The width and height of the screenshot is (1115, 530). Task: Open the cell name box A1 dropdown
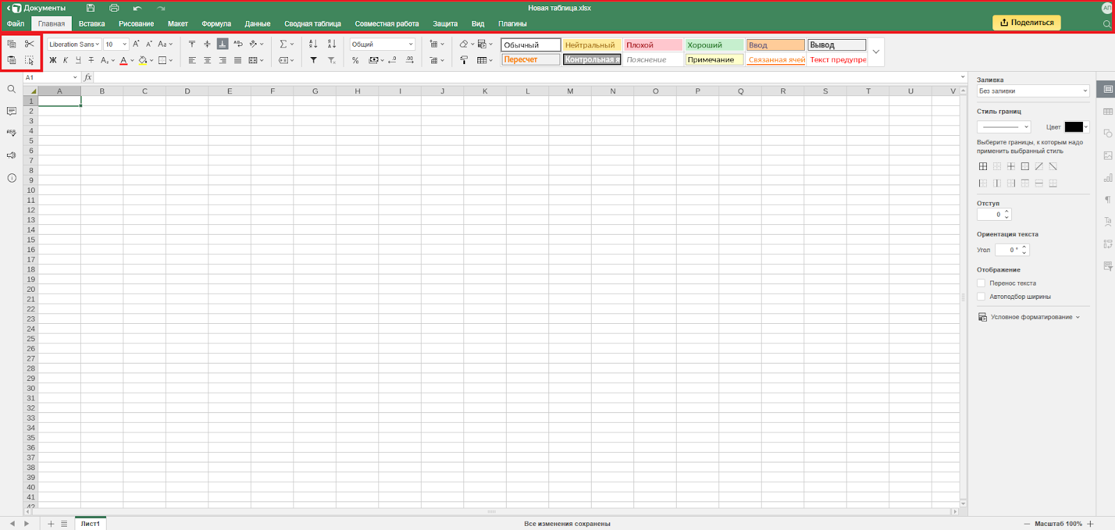pyautogui.click(x=75, y=77)
